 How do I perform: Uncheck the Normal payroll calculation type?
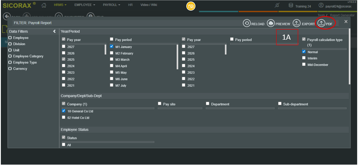tap(304, 51)
